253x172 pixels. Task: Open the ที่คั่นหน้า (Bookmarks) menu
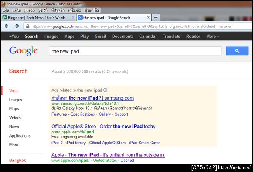[x=58, y=11]
